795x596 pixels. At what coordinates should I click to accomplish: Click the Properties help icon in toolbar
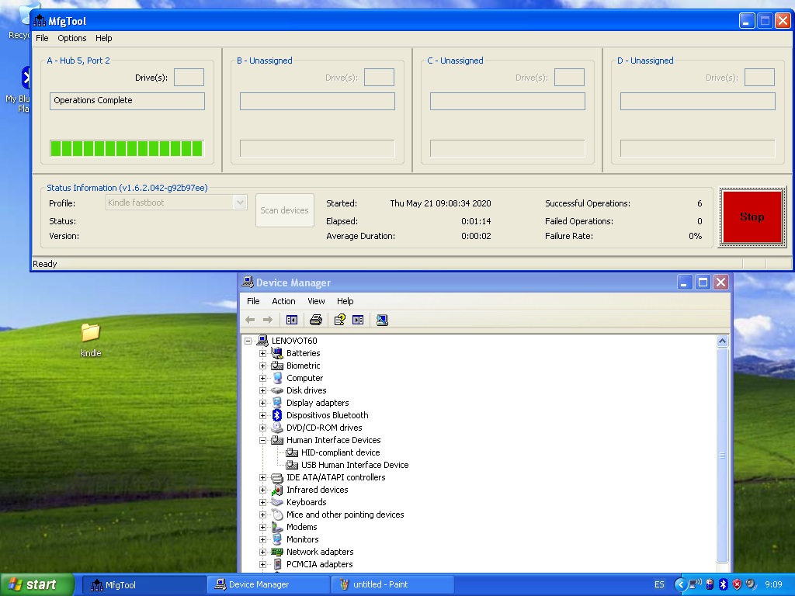pos(339,320)
